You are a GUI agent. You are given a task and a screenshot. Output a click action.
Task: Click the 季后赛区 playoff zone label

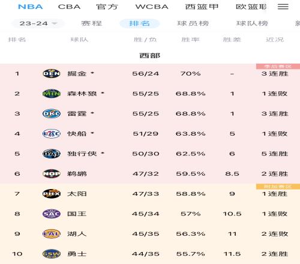point(278,67)
